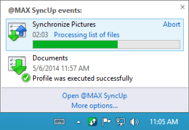Viewport: 189px width, 130px height.
Task: Close the SyncUp events popup
Action: [x=182, y=7]
